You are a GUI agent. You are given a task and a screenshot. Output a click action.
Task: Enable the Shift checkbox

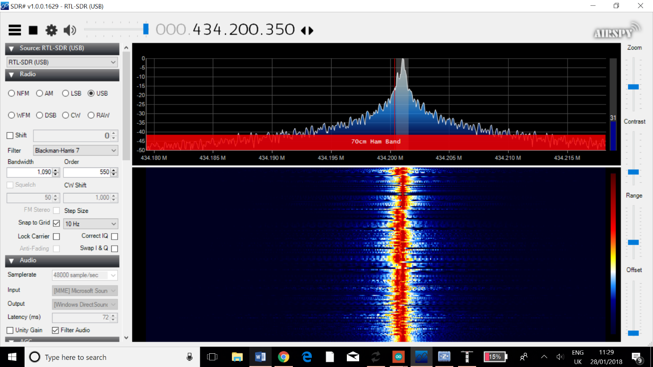[x=10, y=136]
